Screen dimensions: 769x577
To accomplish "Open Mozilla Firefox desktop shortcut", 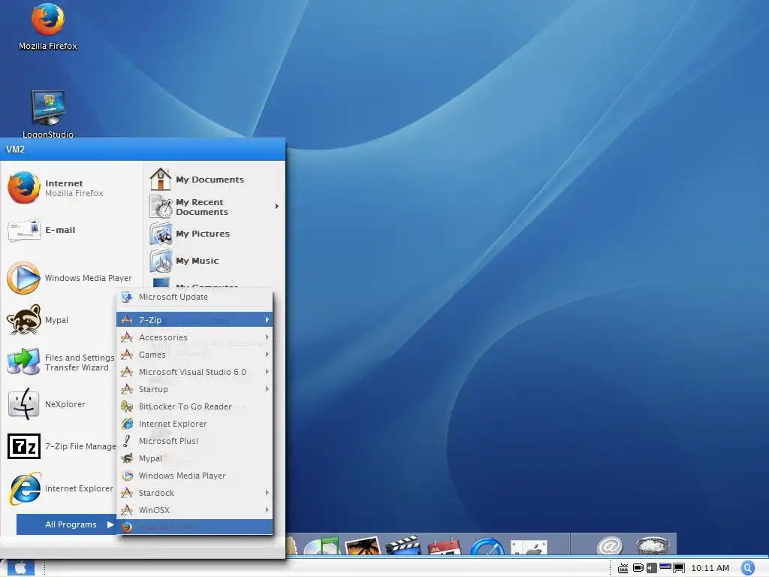I will click(47, 27).
